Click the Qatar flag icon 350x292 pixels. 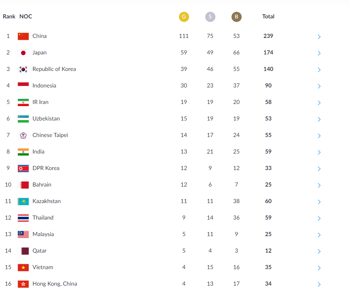[x=23, y=251]
